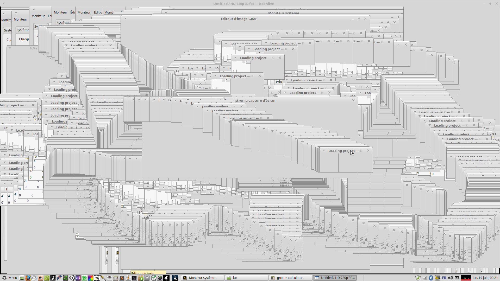Switch to the lux taskbar window

[246, 278]
